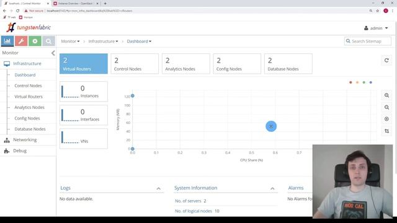Open Dashboard in the sidebar tree
Screen dimensions: 397x223
pos(25,75)
